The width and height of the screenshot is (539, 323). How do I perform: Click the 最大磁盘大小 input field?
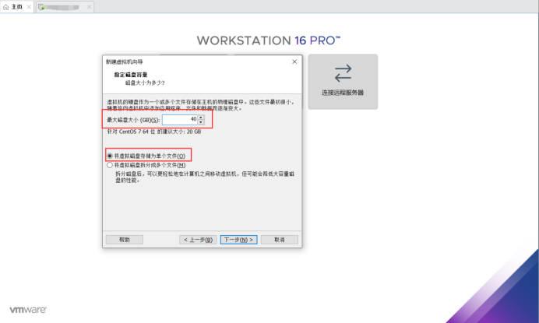click(180, 120)
